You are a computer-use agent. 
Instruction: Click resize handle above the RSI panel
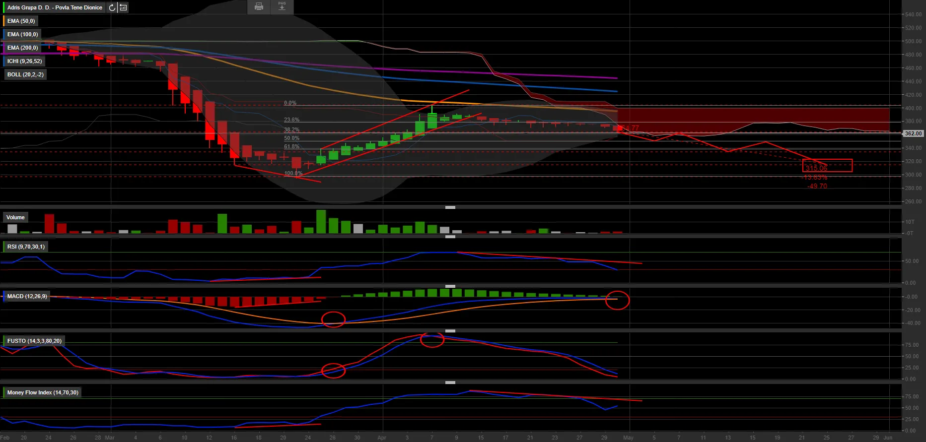click(x=450, y=237)
